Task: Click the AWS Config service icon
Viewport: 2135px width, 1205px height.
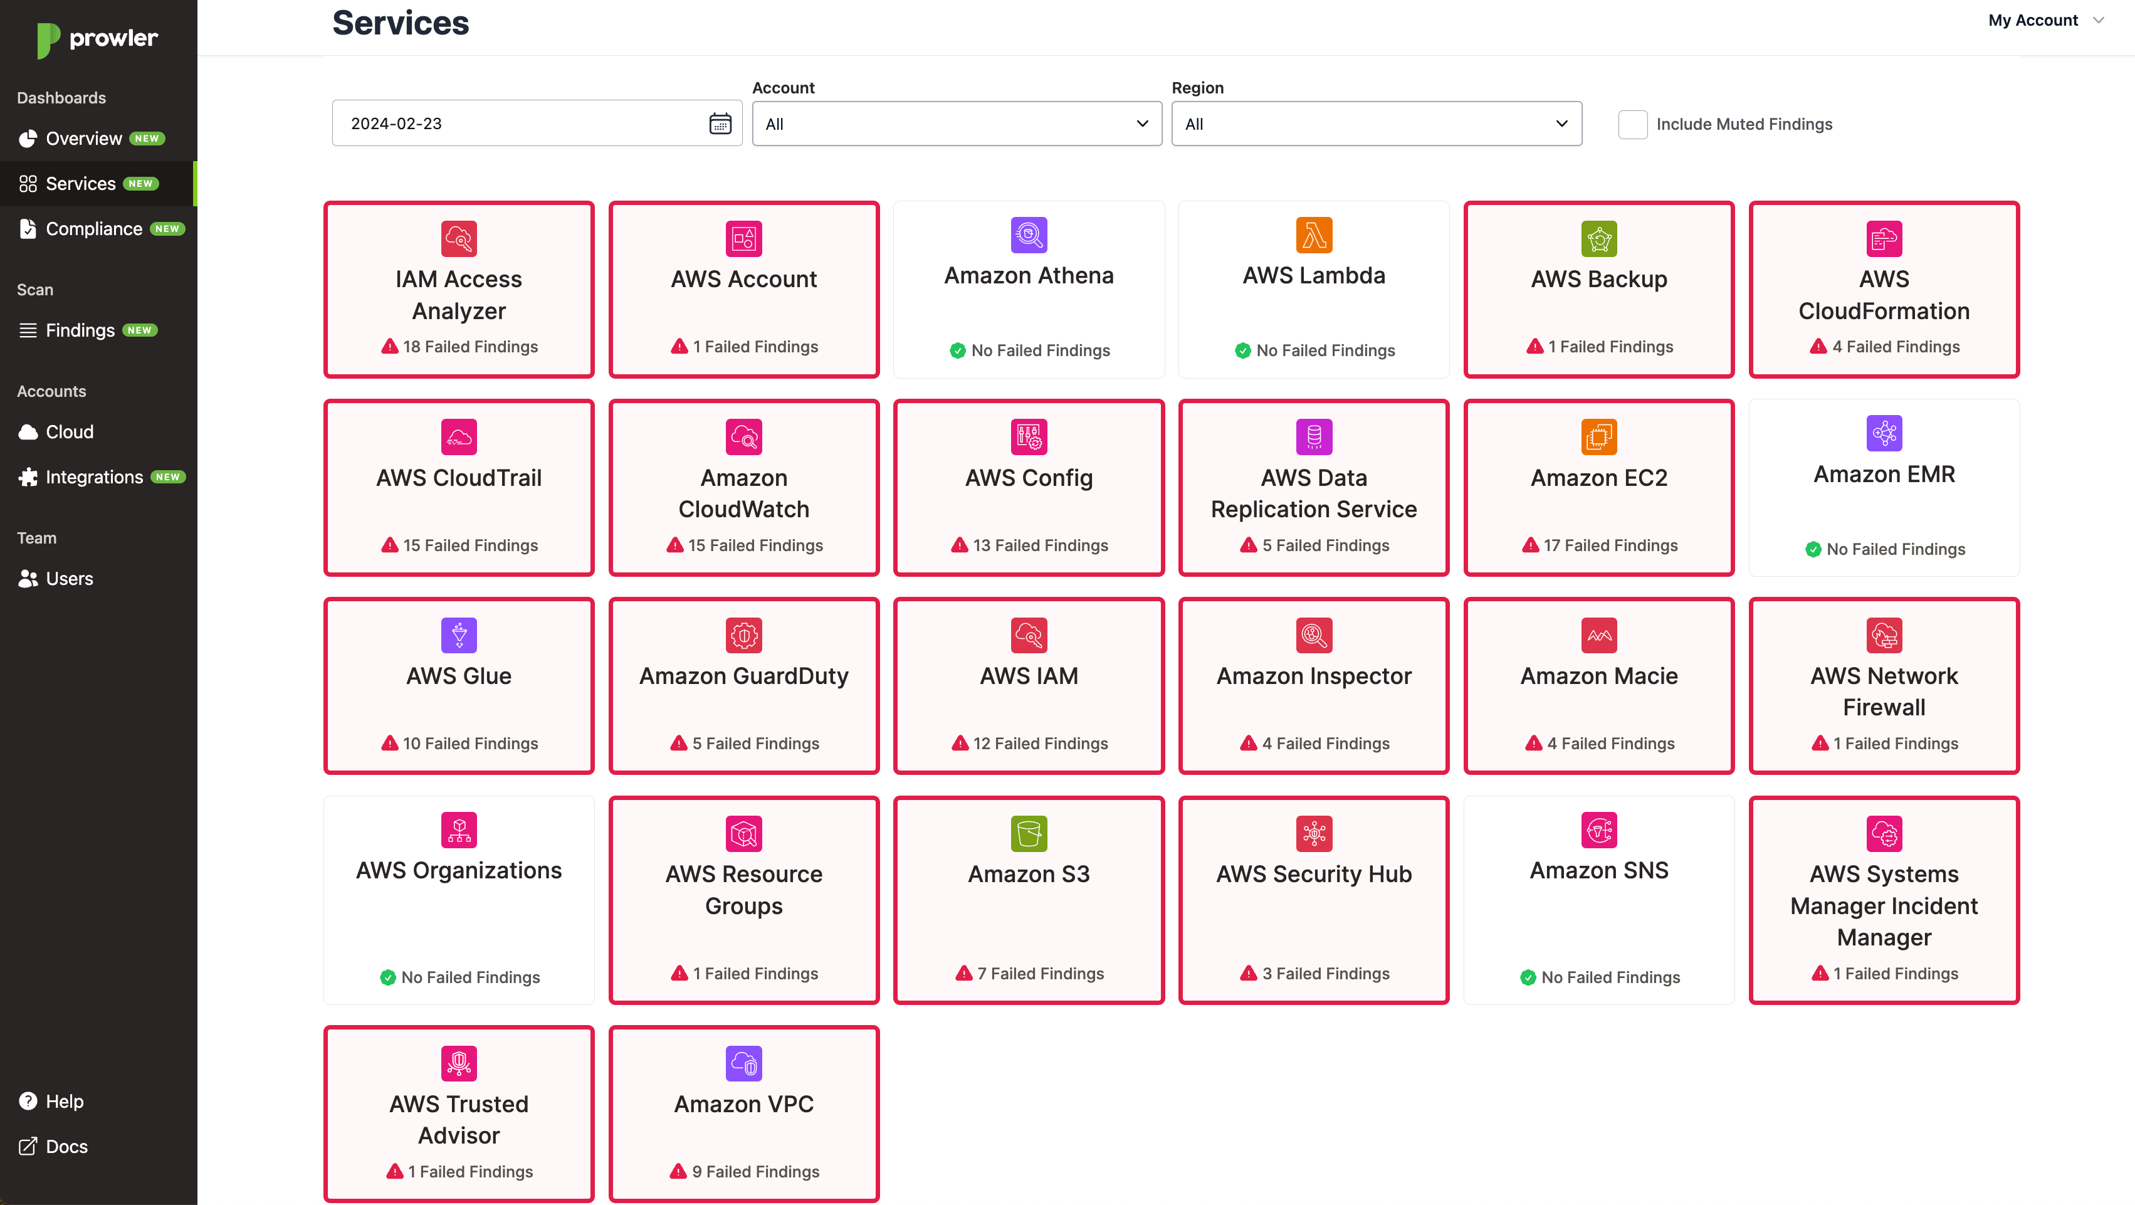Action: point(1029,437)
